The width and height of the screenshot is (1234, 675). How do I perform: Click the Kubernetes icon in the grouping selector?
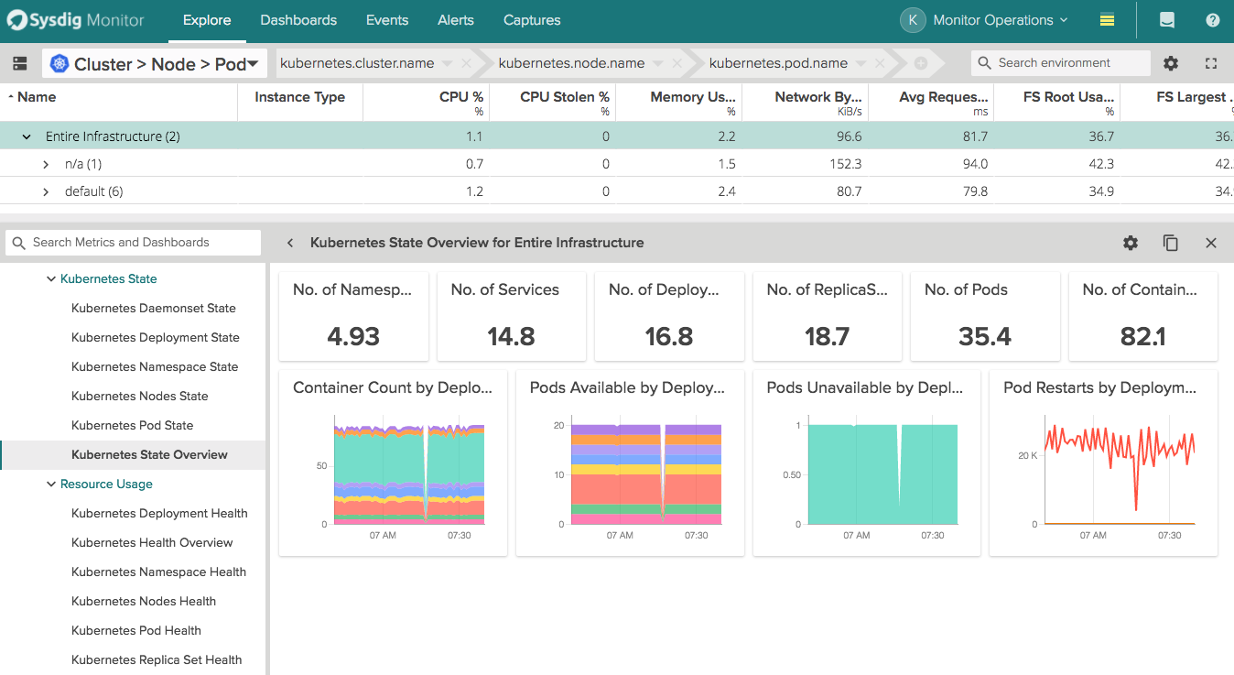point(60,62)
